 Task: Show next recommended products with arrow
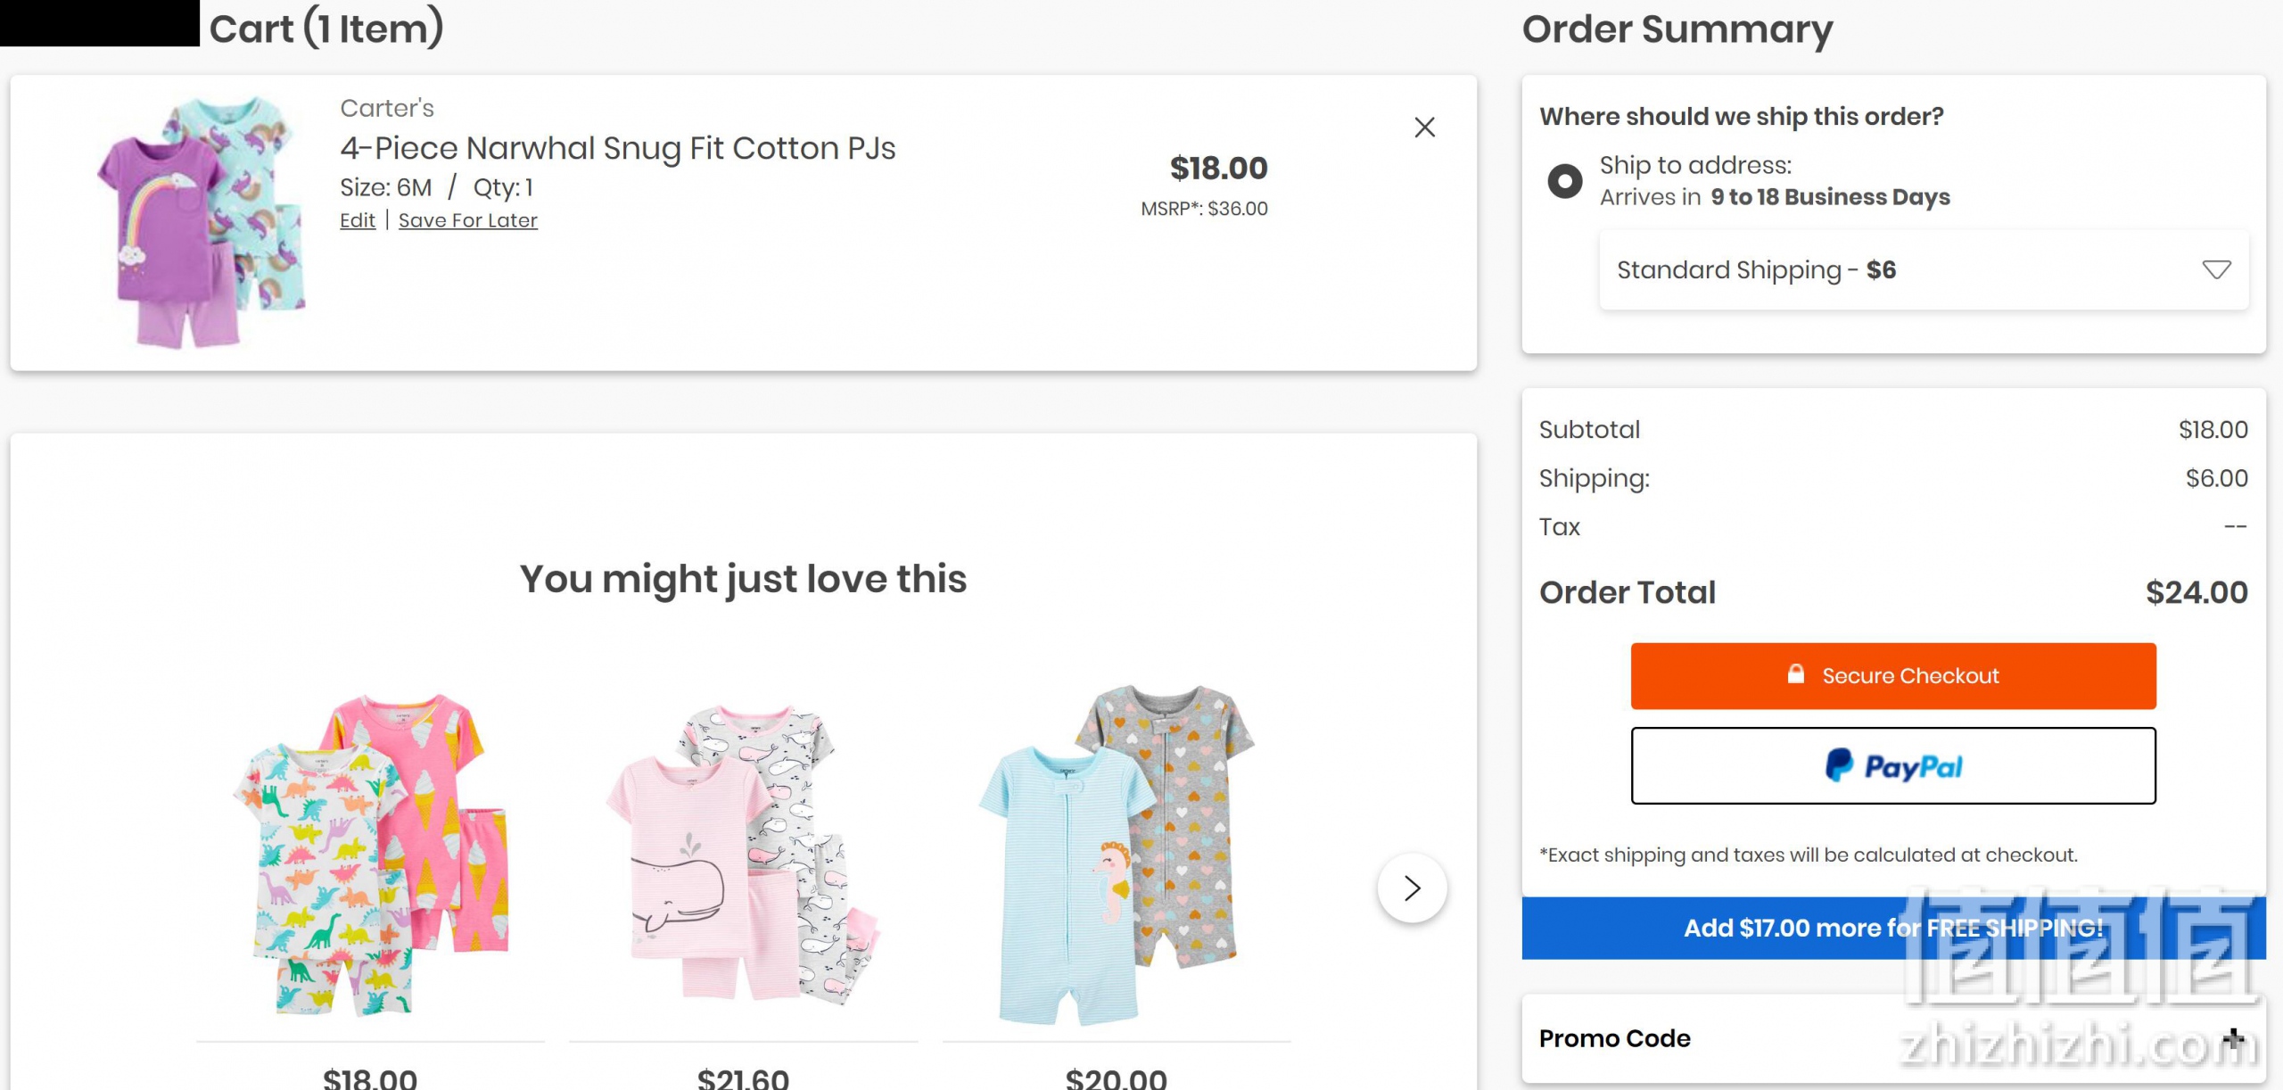tap(1412, 888)
